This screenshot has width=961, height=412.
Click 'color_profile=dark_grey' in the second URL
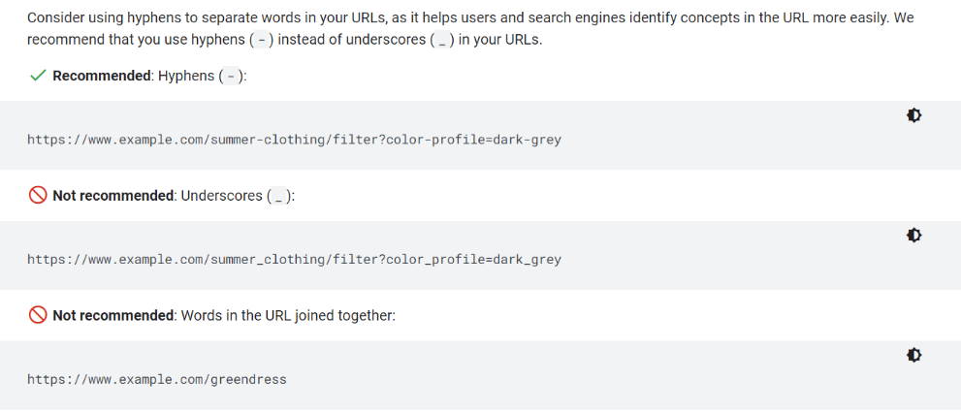(x=473, y=260)
